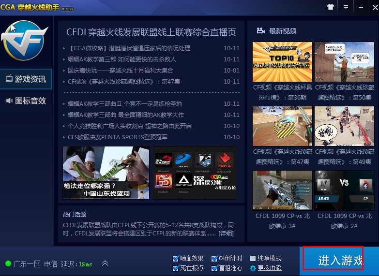Minimize the CGA helper window
The width and height of the screenshot is (379, 276).
pos(361,7)
